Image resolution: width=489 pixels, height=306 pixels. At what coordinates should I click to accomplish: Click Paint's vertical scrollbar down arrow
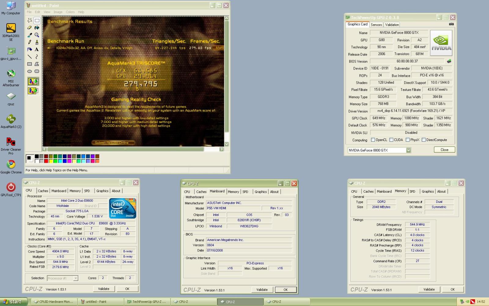click(226, 144)
